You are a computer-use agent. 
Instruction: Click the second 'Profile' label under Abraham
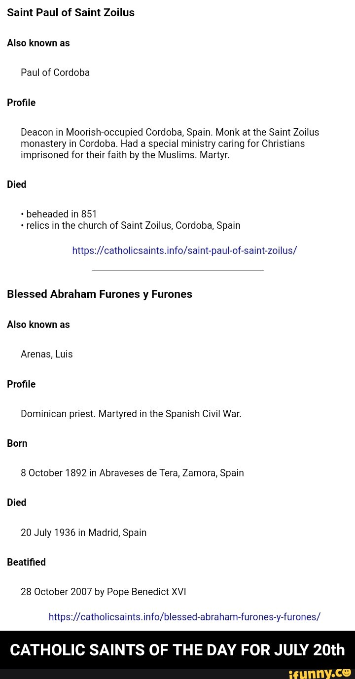(x=21, y=384)
